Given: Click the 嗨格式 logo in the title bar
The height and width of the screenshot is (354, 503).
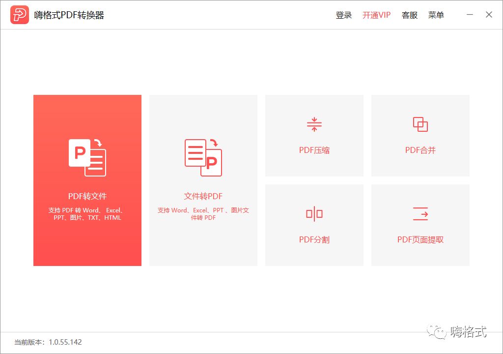Looking at the screenshot, I should point(19,14).
